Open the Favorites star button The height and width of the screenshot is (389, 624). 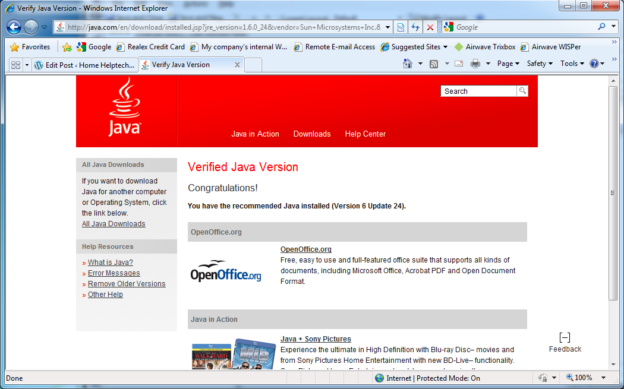point(30,47)
